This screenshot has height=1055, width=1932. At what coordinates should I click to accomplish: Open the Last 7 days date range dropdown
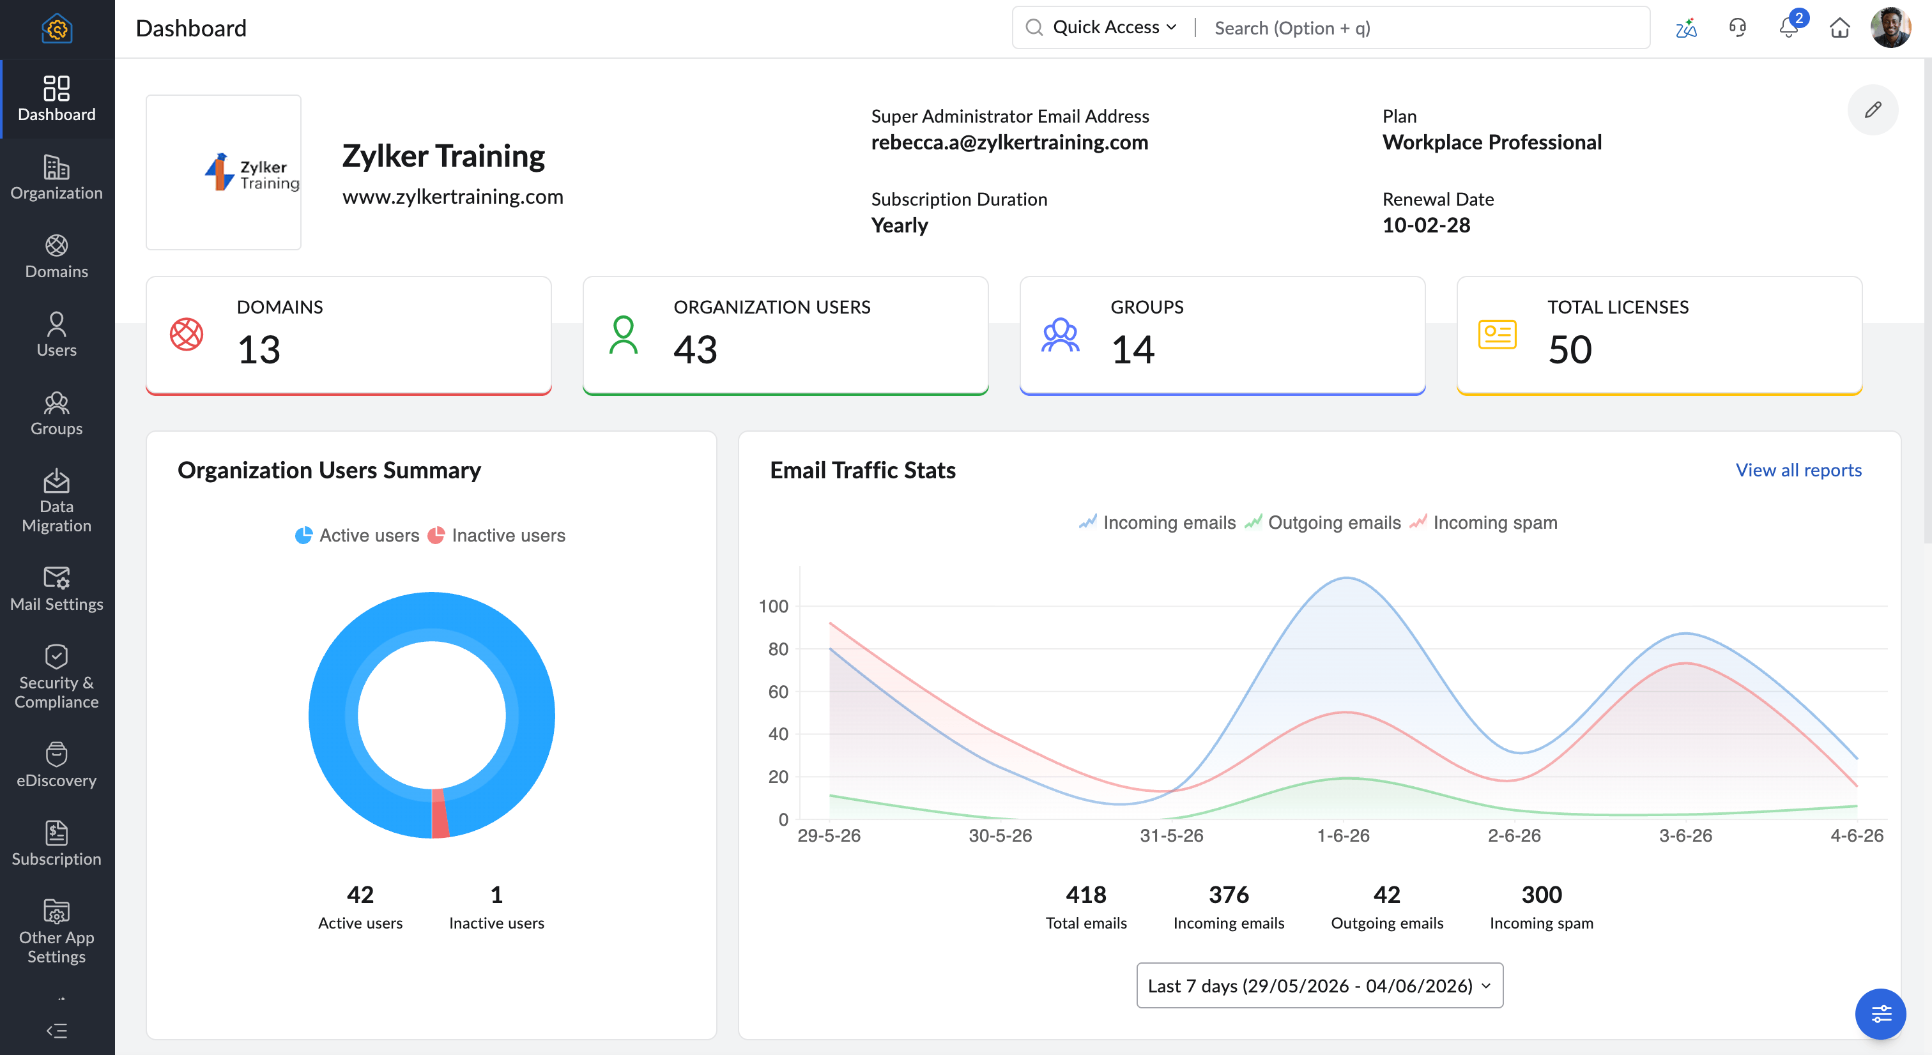click(1319, 985)
